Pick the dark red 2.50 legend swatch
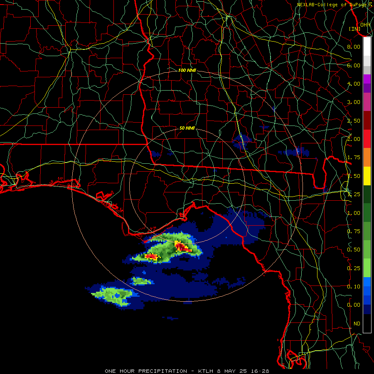Screen dimensions: 374x374 pyautogui.click(x=367, y=121)
